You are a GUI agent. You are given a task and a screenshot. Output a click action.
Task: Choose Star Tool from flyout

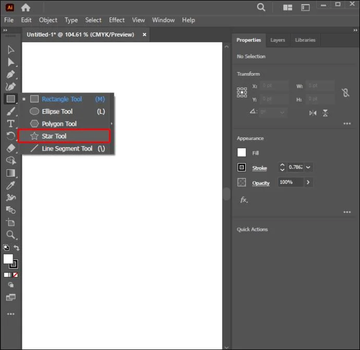64,136
